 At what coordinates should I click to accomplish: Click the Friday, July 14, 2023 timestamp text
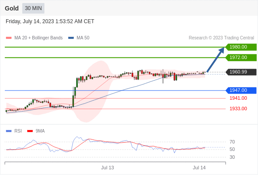coord(50,21)
